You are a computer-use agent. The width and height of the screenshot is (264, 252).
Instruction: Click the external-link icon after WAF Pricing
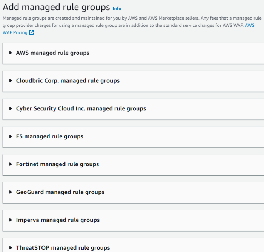31,32
